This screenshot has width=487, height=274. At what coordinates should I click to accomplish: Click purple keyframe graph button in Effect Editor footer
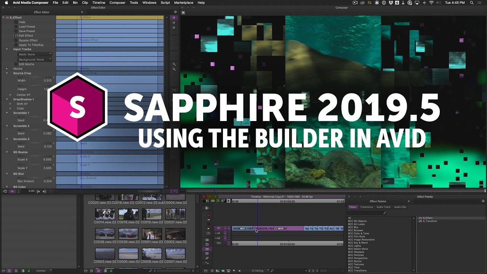(x=13, y=191)
